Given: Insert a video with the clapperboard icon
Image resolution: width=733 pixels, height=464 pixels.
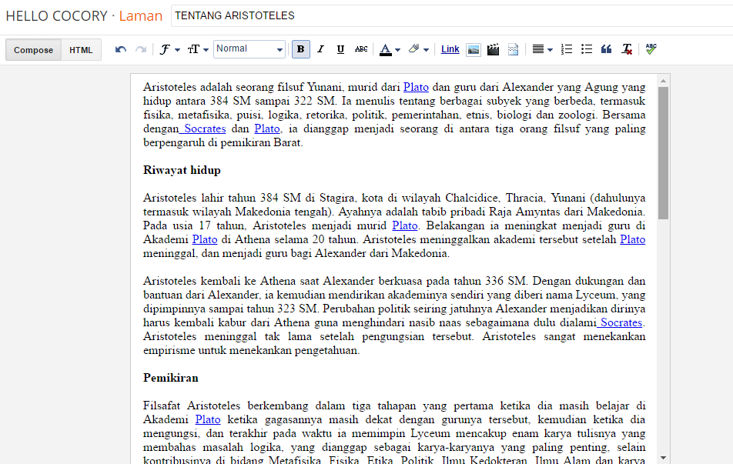Looking at the screenshot, I should tap(494, 49).
